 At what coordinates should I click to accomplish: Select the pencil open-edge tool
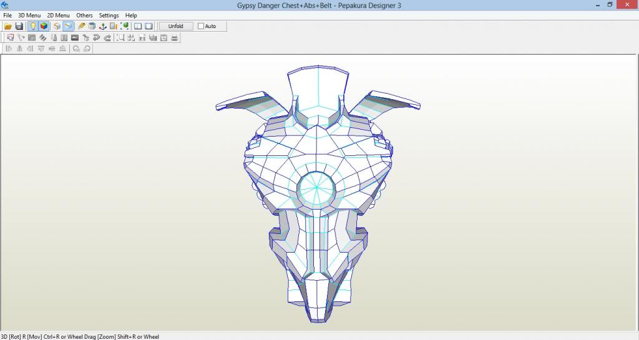[81, 26]
